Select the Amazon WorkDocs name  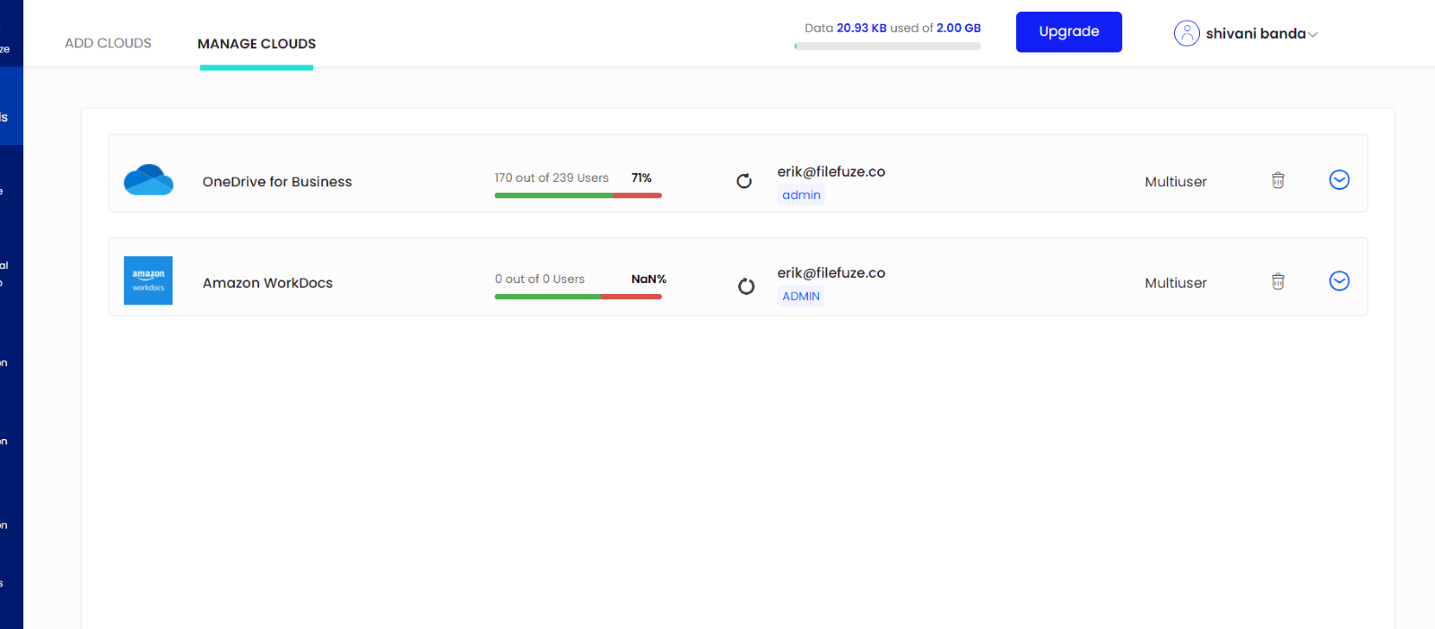click(x=267, y=283)
